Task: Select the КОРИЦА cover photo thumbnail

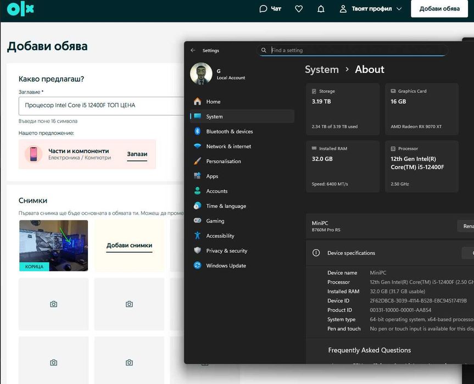Action: pyautogui.click(x=53, y=245)
